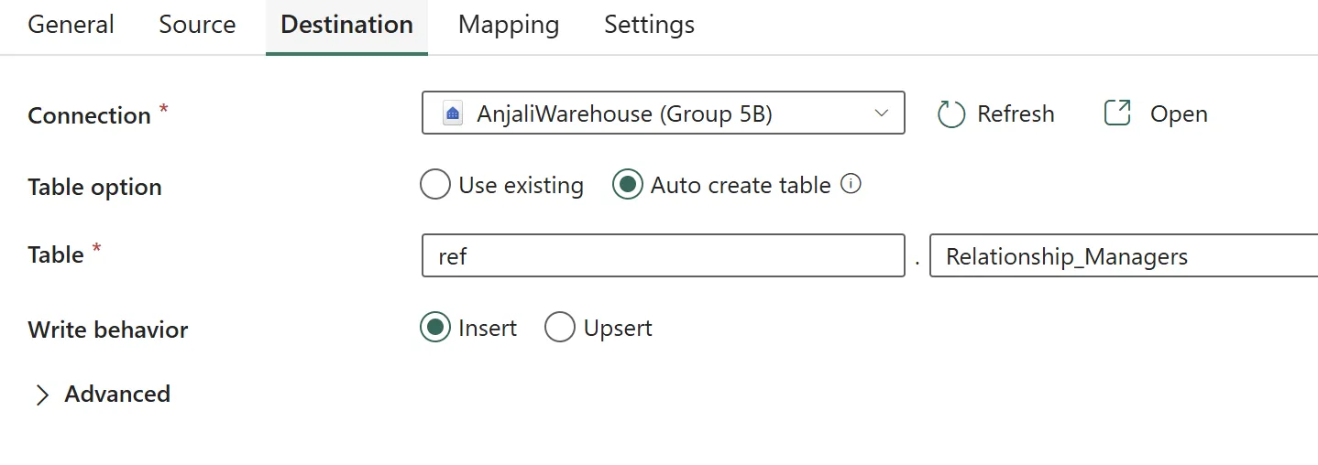This screenshot has width=1318, height=465.
Task: Go to the Mapping tab
Action: click(509, 25)
